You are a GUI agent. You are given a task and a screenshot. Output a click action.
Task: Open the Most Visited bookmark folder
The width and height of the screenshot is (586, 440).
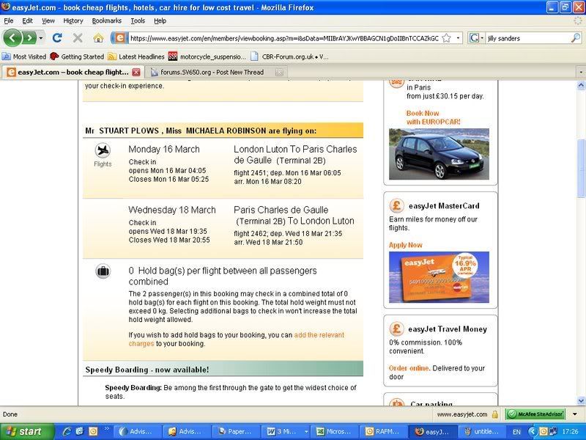24,56
